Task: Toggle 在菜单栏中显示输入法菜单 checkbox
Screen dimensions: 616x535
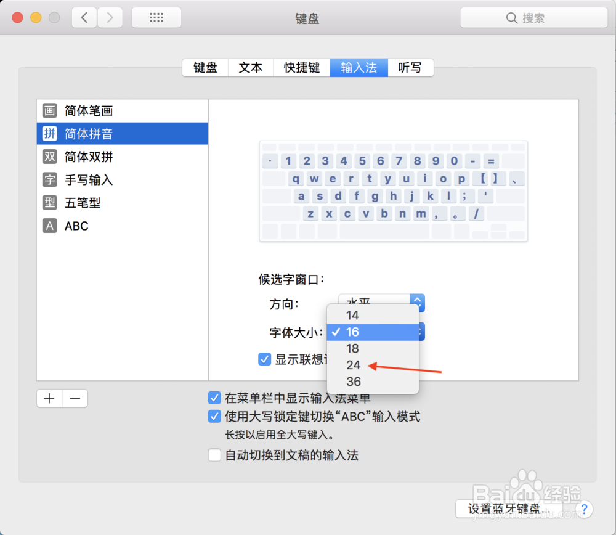Action: 214,398
